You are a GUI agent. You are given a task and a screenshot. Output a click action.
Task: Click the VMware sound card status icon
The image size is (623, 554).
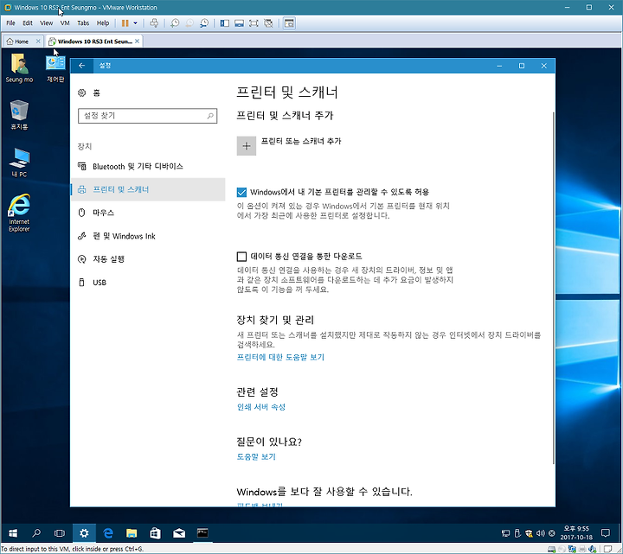click(593, 550)
